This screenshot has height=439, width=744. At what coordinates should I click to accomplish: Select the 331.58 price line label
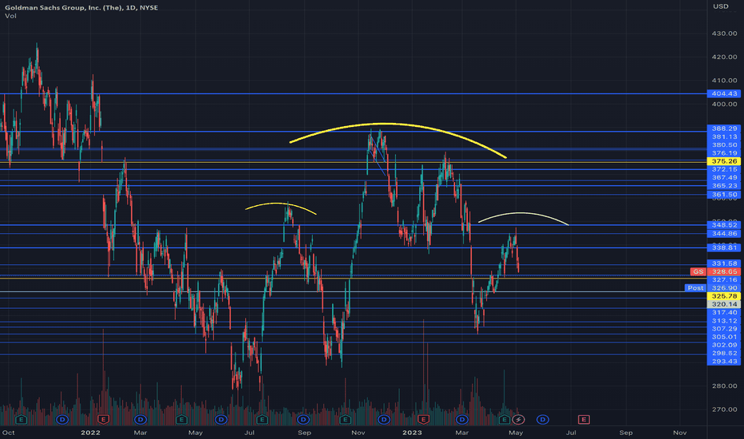(724, 263)
